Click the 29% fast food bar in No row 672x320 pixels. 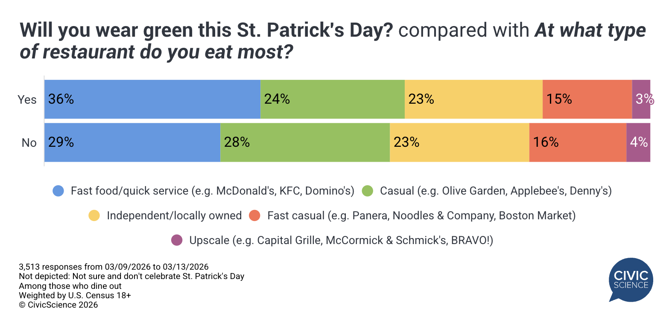(132, 143)
